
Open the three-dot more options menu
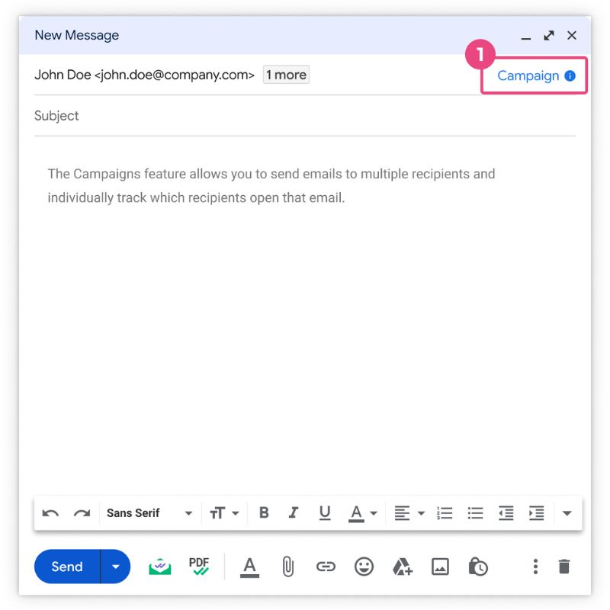pos(535,567)
